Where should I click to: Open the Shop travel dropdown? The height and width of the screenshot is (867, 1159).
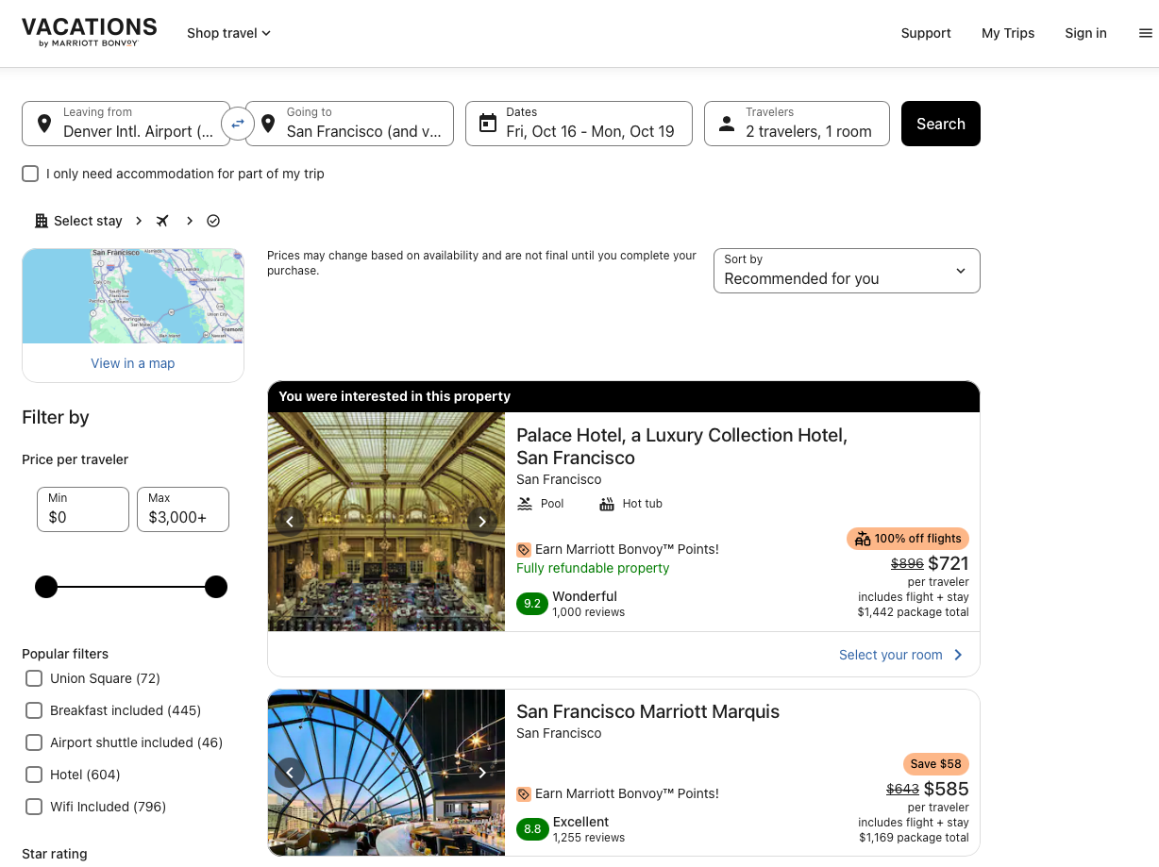click(229, 33)
